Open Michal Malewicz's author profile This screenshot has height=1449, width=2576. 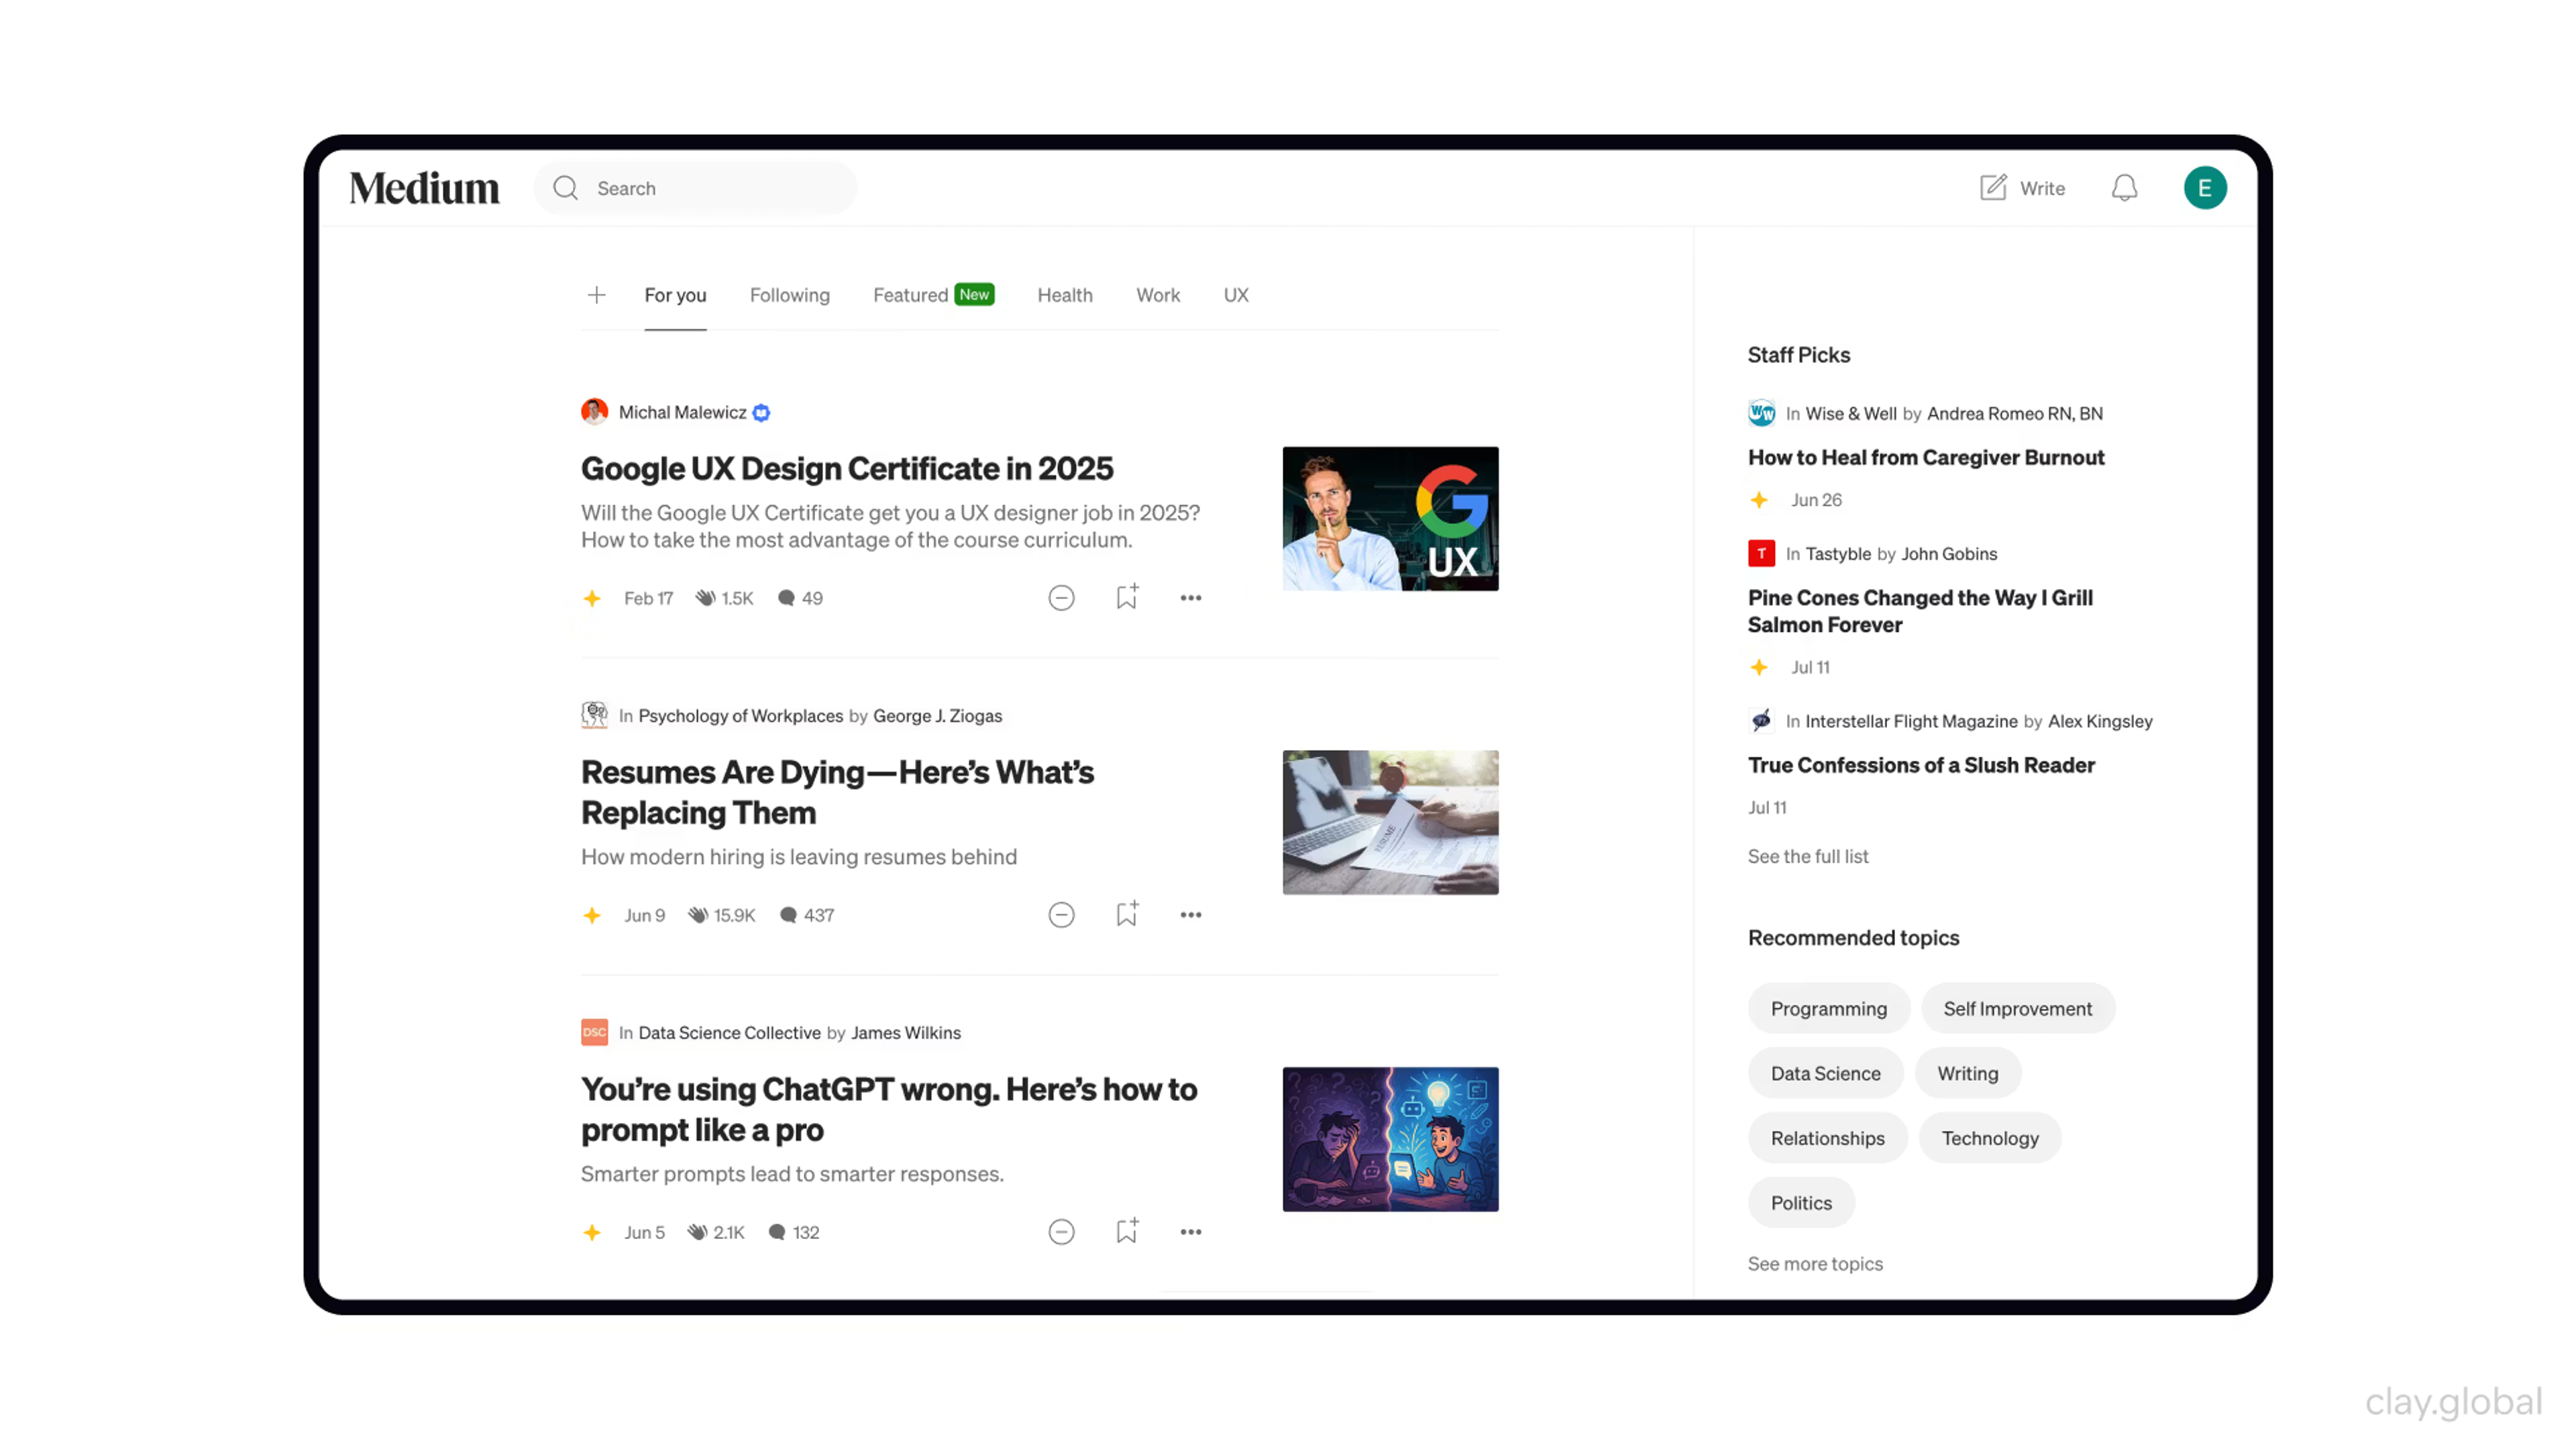pyautogui.click(x=682, y=412)
